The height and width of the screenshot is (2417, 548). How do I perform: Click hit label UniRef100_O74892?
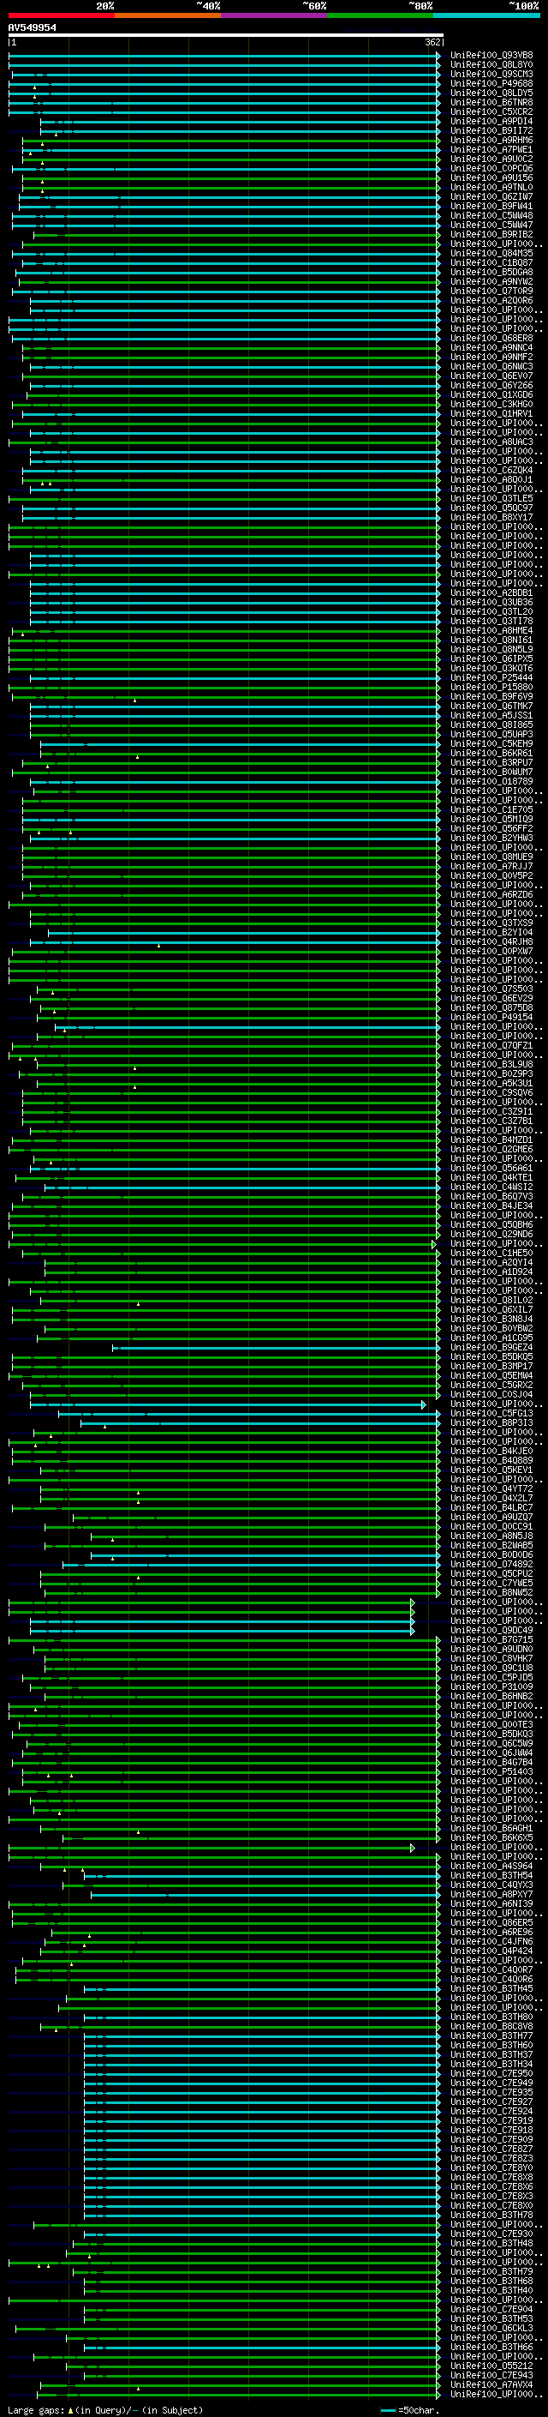click(x=491, y=1564)
